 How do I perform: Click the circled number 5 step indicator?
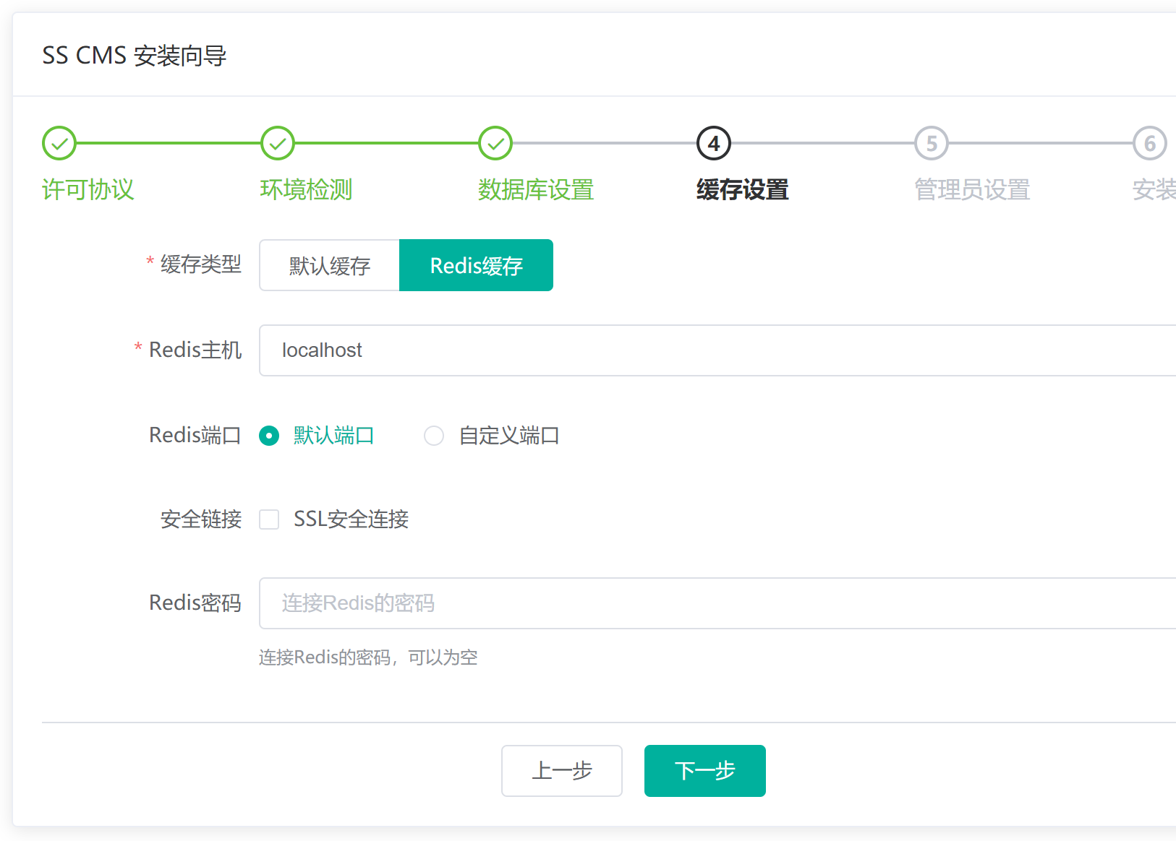tap(932, 142)
